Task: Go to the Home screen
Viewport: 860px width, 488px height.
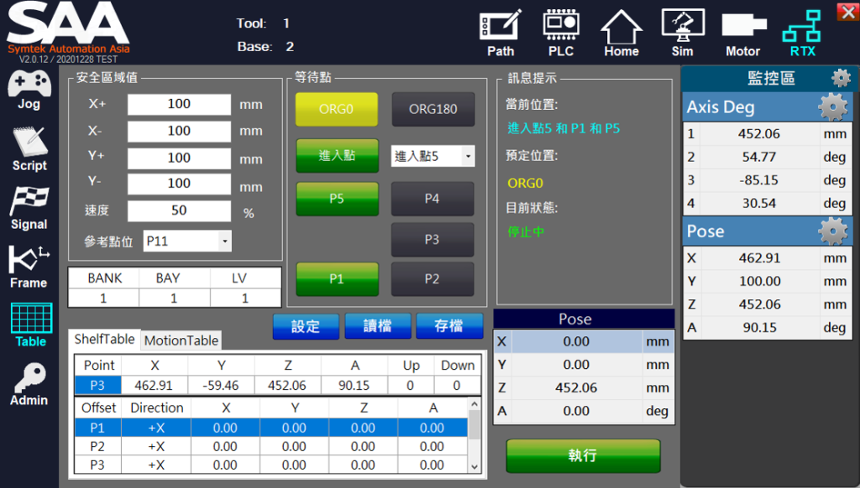Action: point(621,33)
